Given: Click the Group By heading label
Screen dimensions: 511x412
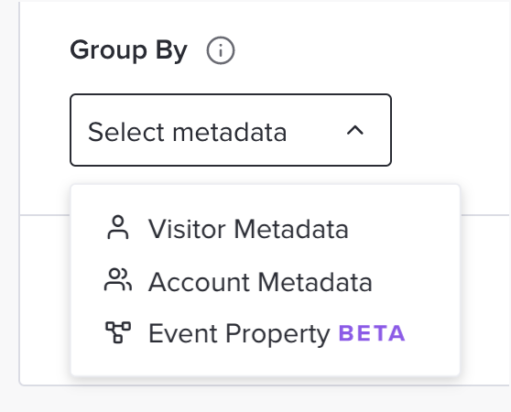Looking at the screenshot, I should 129,50.
